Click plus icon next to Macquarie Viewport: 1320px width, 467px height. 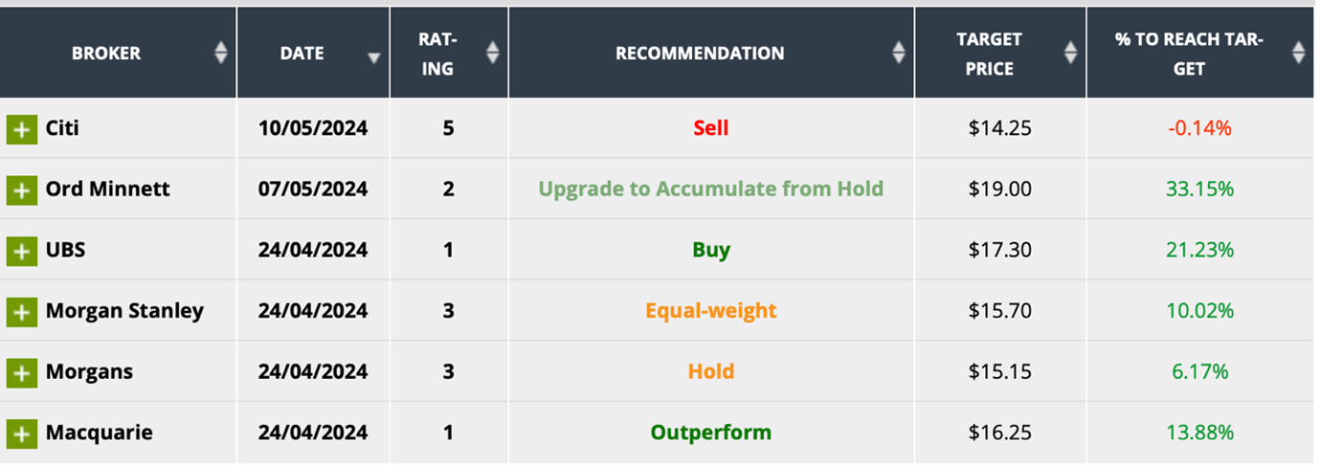[21, 434]
